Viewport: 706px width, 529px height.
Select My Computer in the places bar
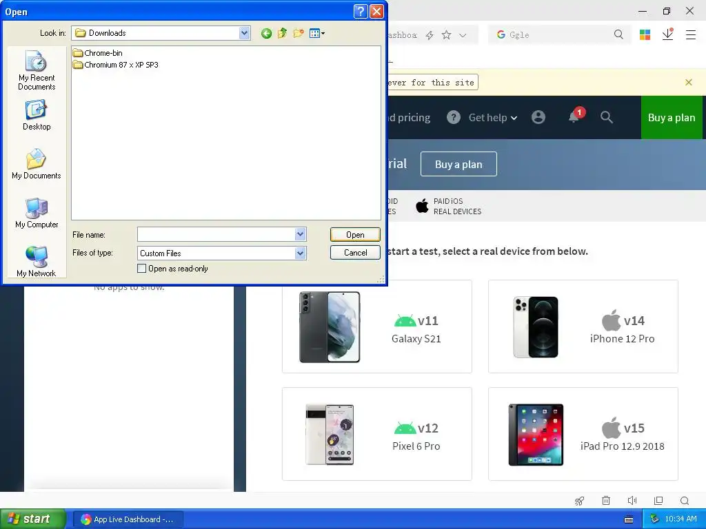(37, 214)
